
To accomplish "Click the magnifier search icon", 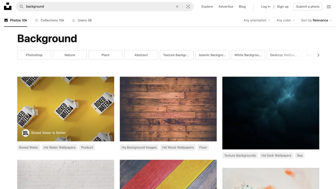I will (x=22, y=7).
